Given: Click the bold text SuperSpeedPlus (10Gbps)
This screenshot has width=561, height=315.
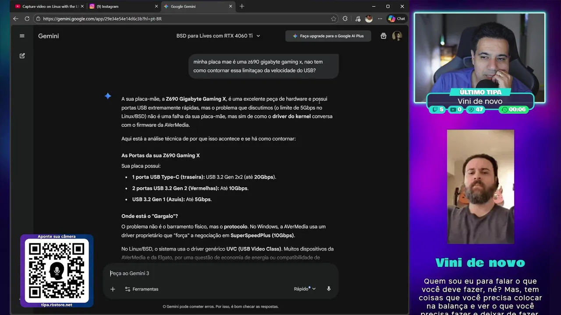Looking at the screenshot, I should coord(263,235).
